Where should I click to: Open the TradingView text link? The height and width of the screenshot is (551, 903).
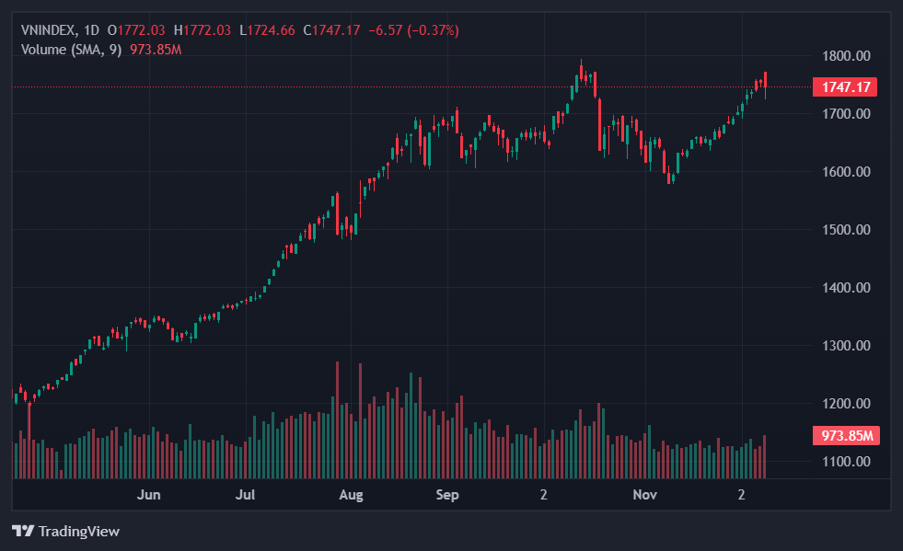point(78,531)
